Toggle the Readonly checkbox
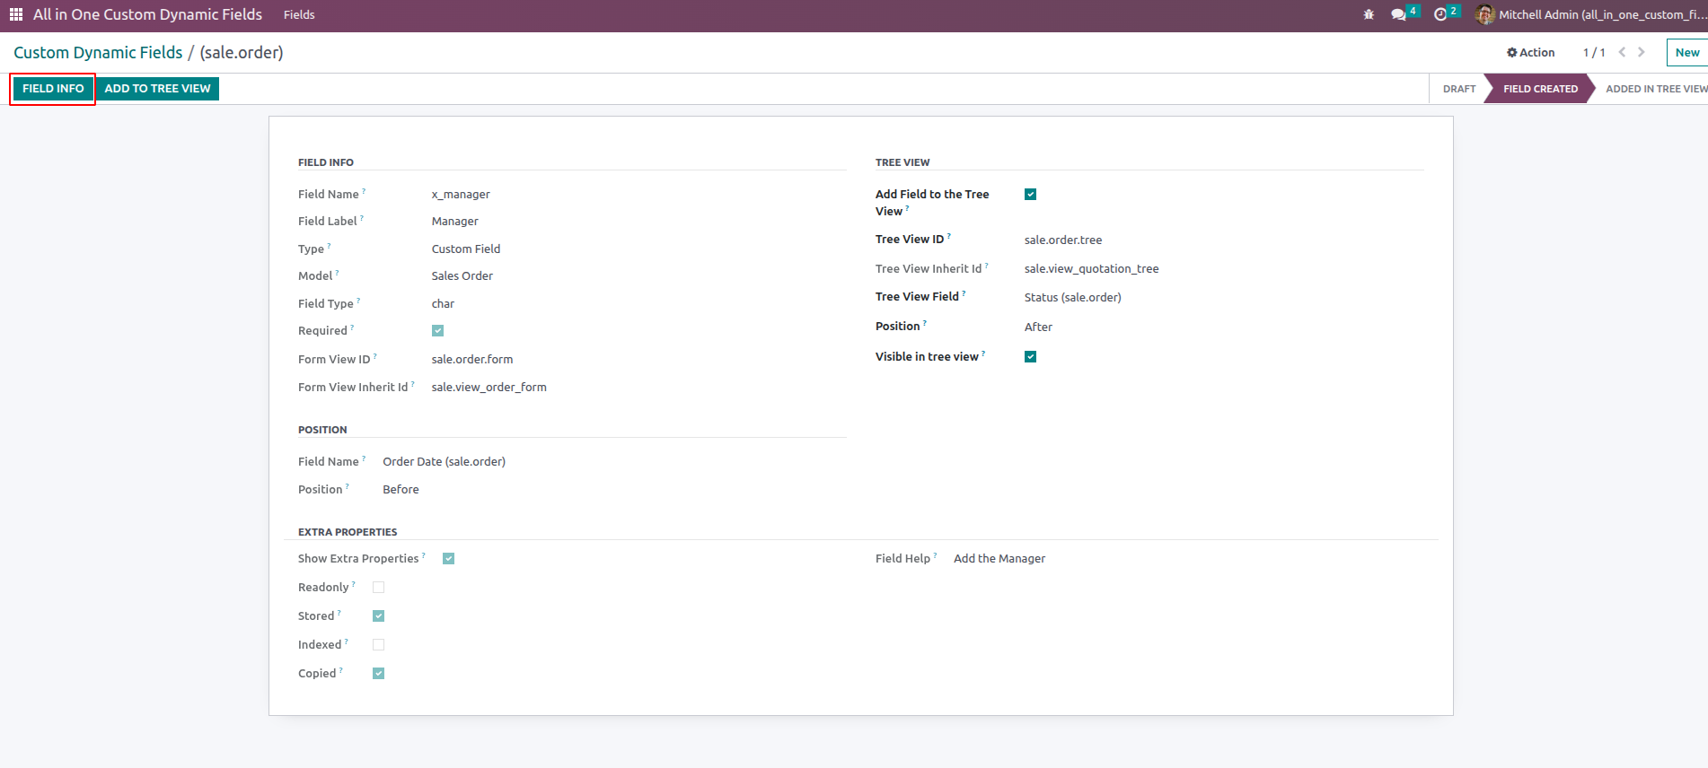 pos(378,587)
